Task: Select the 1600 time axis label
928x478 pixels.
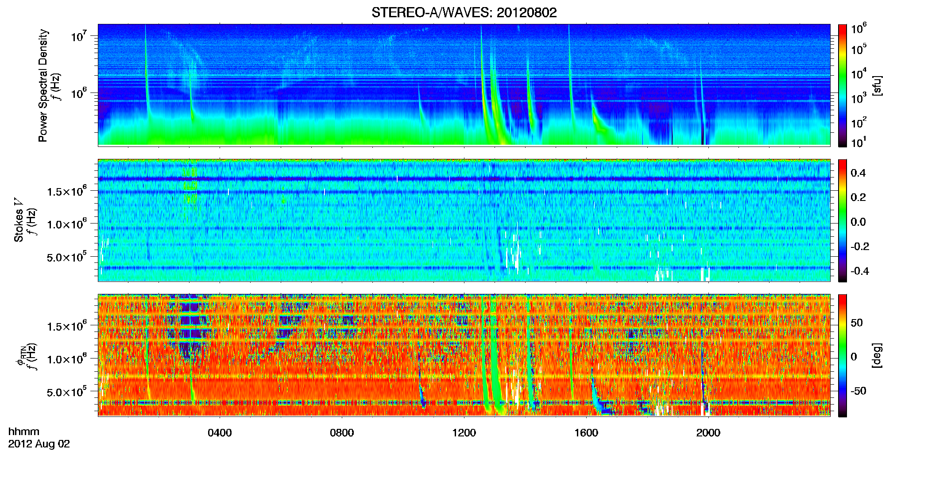Action: click(x=586, y=433)
